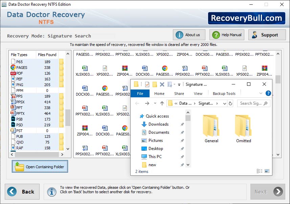Go forward in Explorer navigation

tap(147, 103)
